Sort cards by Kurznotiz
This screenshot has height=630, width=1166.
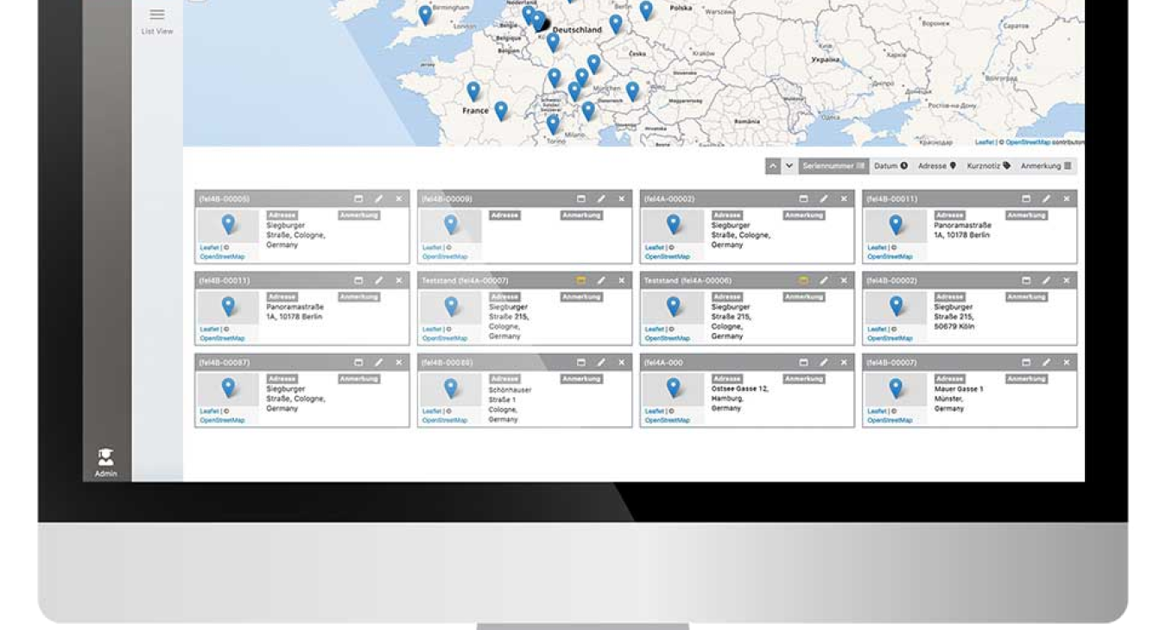pos(988,166)
